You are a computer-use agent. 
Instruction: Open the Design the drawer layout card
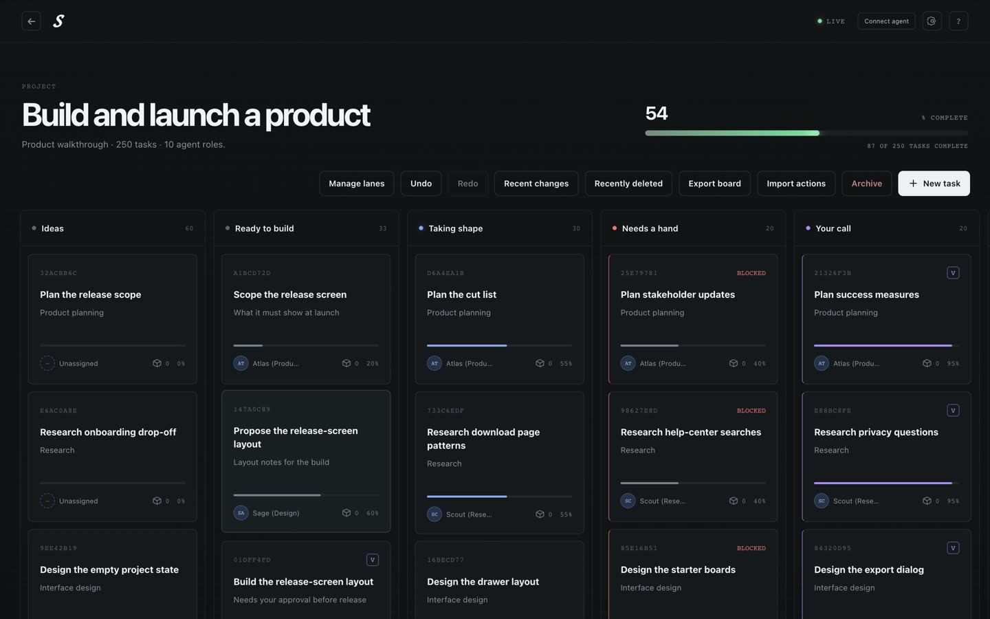pyautogui.click(x=500, y=580)
